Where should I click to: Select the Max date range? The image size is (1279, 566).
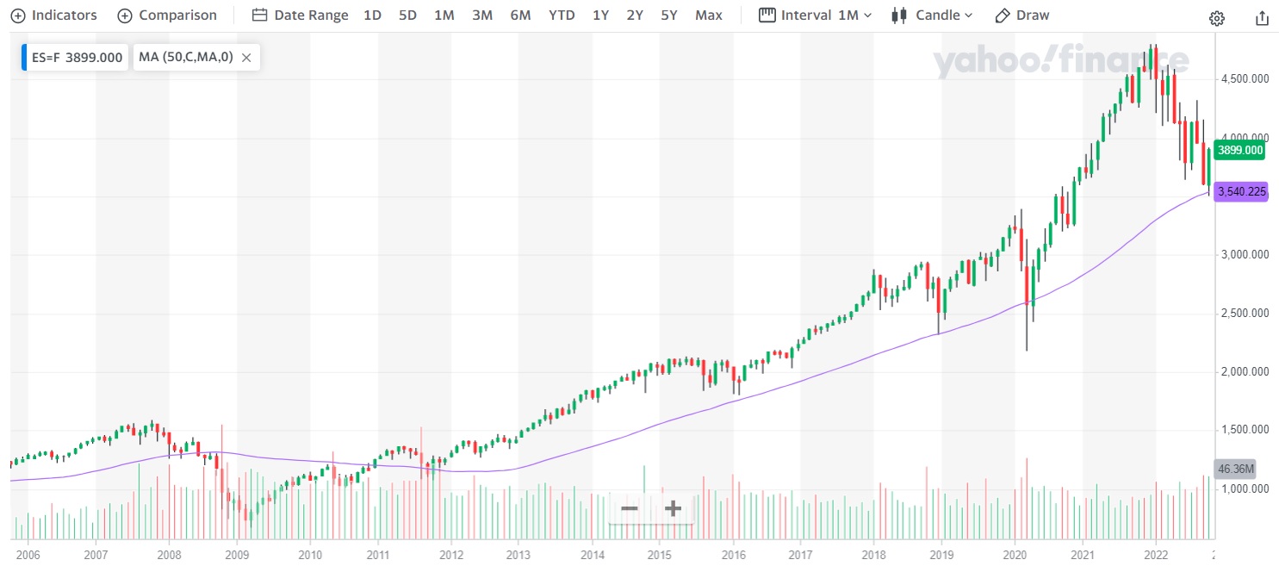point(709,16)
